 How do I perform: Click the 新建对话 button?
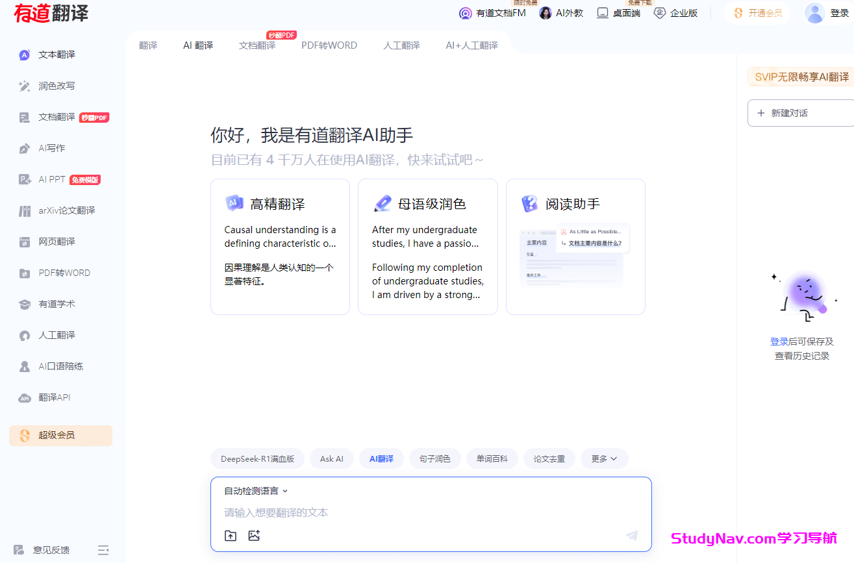[801, 113]
